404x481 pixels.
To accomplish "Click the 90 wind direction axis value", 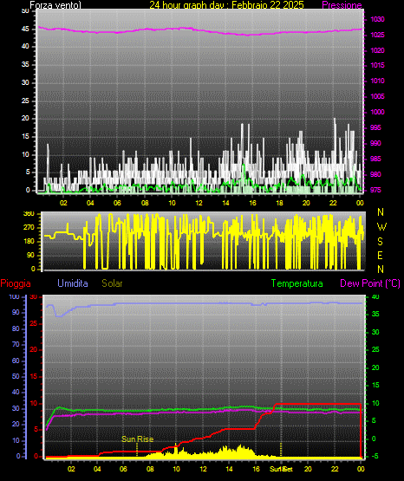I will tap(30, 255).
